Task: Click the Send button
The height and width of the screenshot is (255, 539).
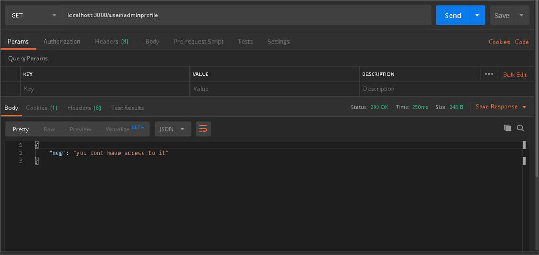Action: pyautogui.click(x=452, y=15)
